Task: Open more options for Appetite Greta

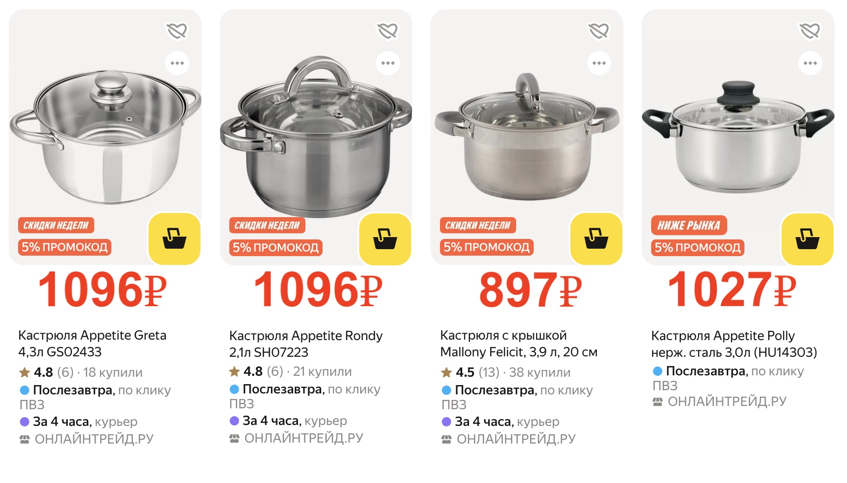Action: (x=177, y=63)
